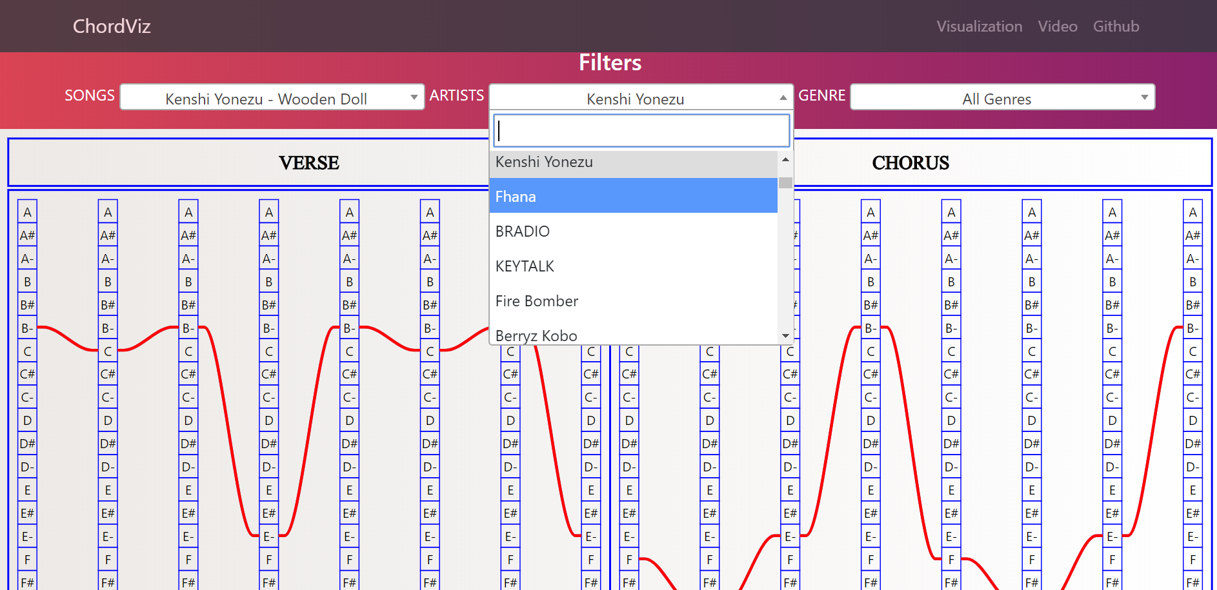Click A chord in last chorus column
The image size is (1217, 590).
tap(1192, 211)
